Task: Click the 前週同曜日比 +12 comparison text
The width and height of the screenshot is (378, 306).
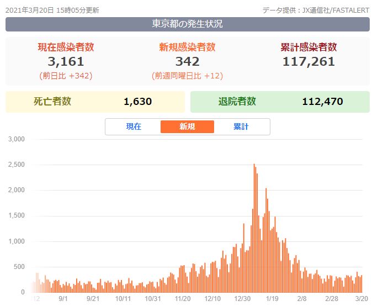Action: (187, 76)
